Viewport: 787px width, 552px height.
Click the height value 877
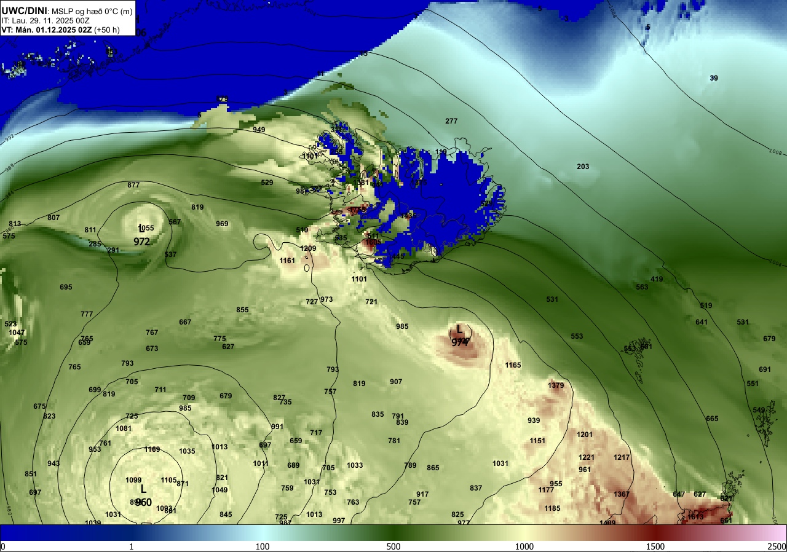point(133,185)
